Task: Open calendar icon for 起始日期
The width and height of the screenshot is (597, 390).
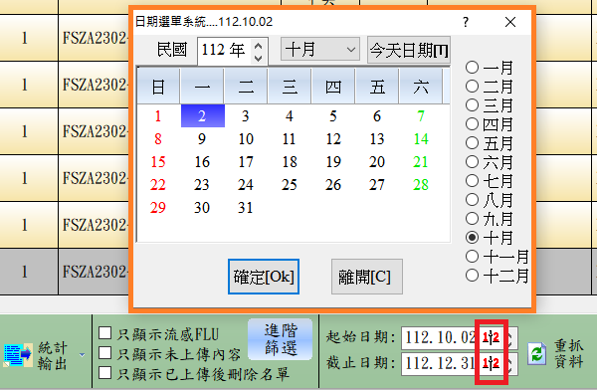Action: pos(491,337)
